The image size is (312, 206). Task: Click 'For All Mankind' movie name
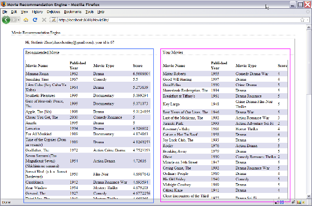coord(38,134)
